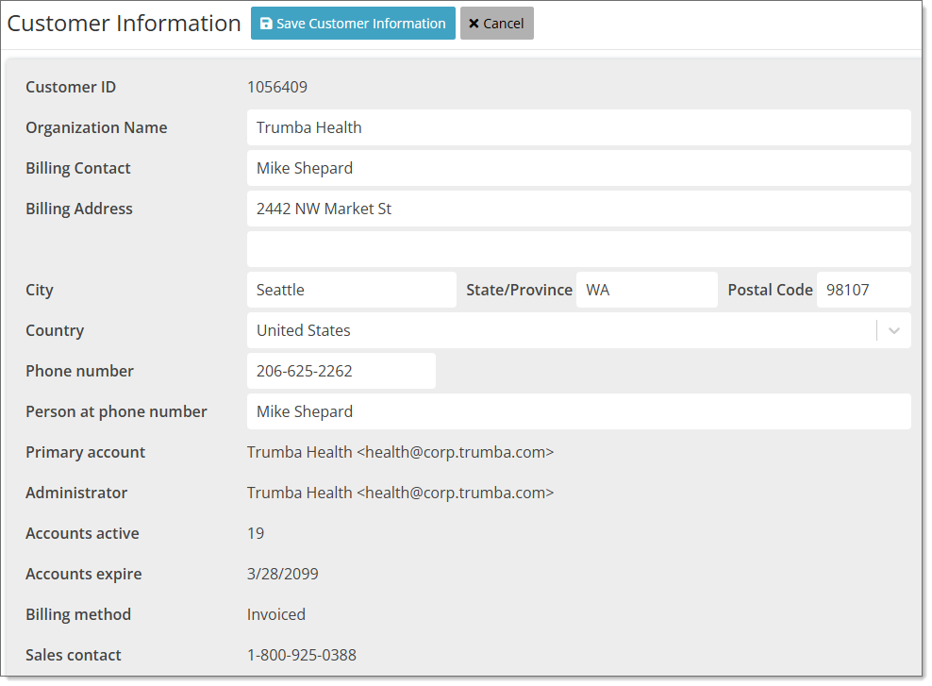Image resolution: width=932 pixels, height=686 pixels.
Task: Open the Primary account email link
Action: click(400, 452)
